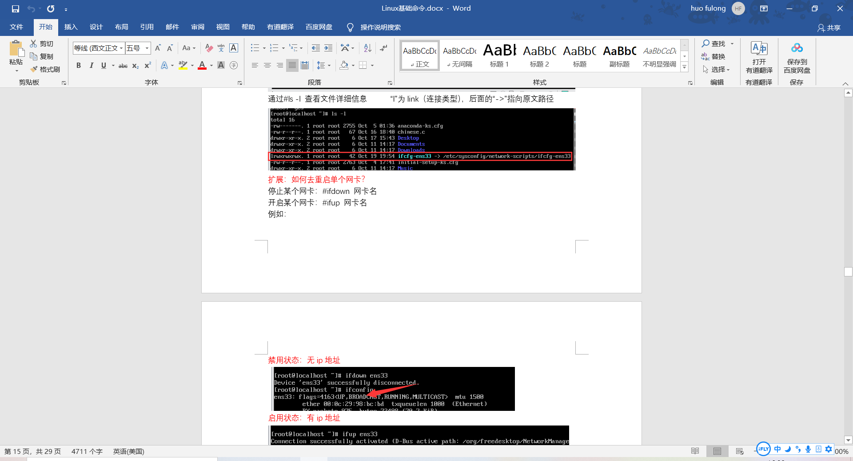This screenshot has height=461, width=853.
Task: Switch to Web Layout view
Action: click(x=740, y=451)
